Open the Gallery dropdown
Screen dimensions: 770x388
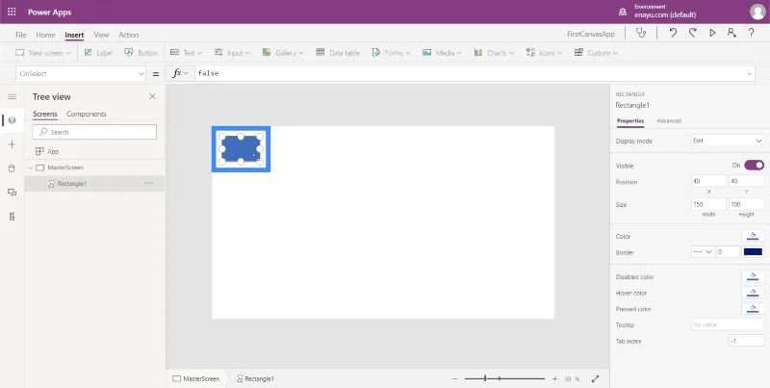click(283, 53)
